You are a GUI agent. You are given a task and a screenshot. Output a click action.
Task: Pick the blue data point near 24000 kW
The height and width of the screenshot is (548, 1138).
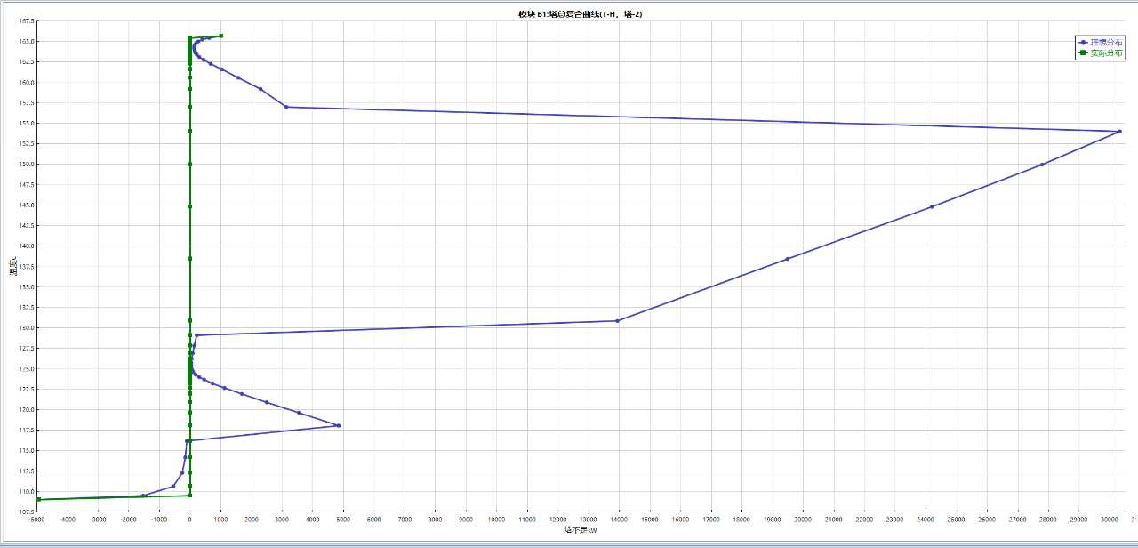click(x=932, y=206)
